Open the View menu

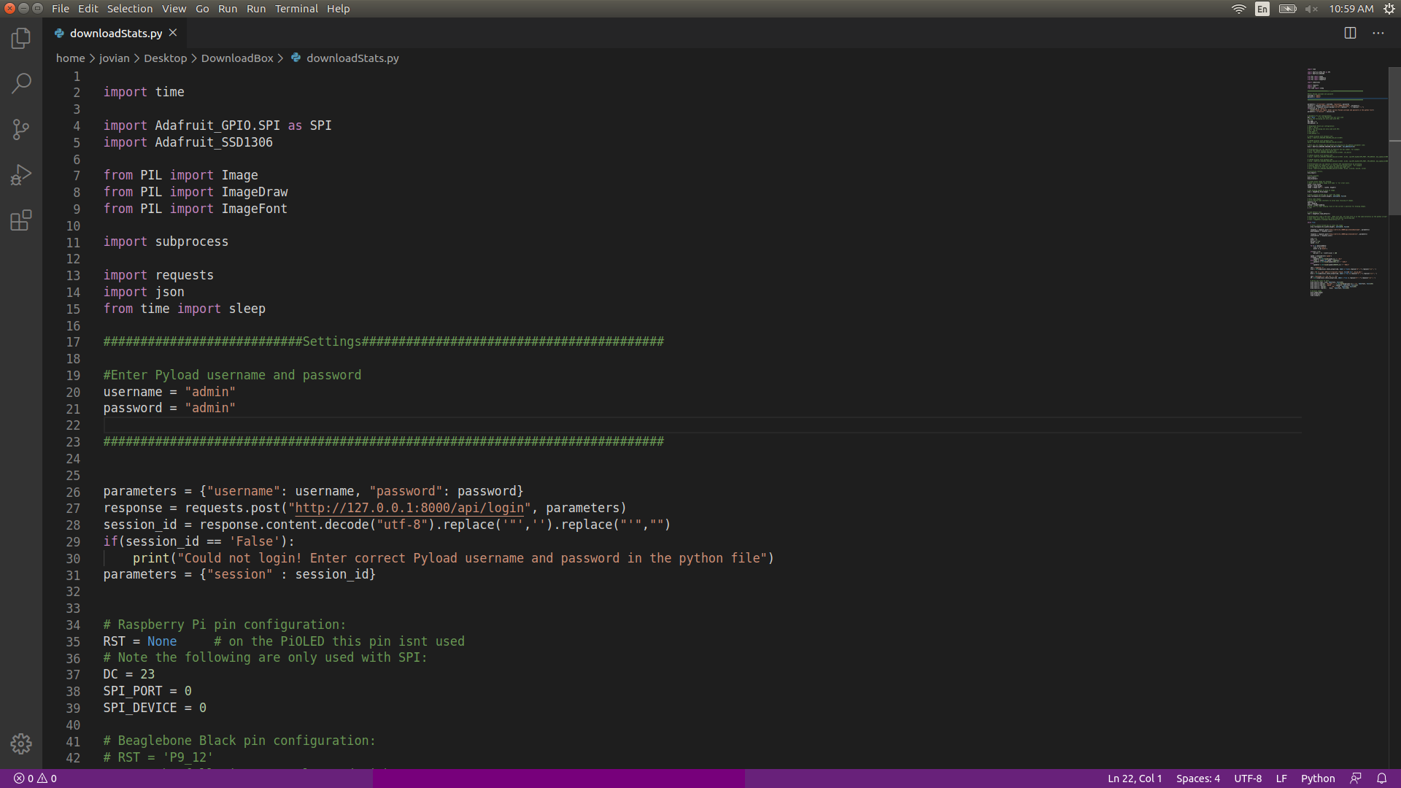(x=174, y=9)
